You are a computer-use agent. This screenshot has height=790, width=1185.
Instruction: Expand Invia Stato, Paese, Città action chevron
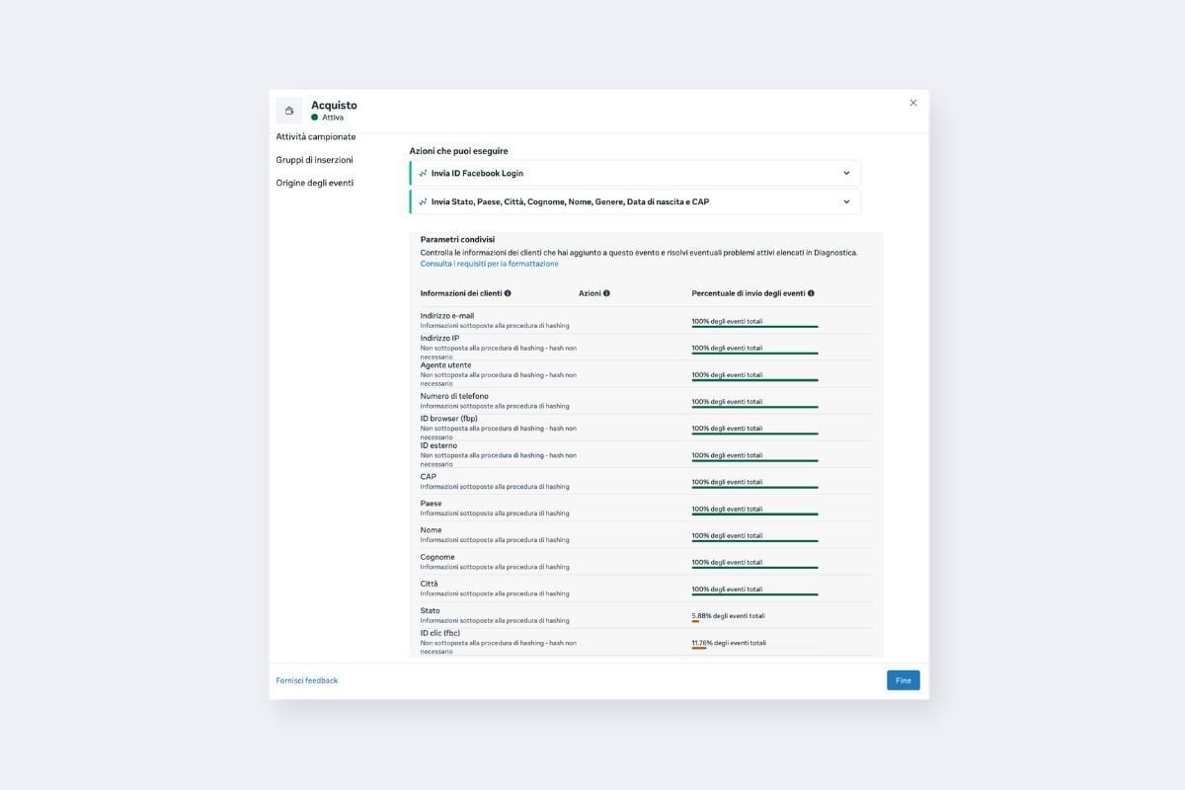pyautogui.click(x=846, y=202)
